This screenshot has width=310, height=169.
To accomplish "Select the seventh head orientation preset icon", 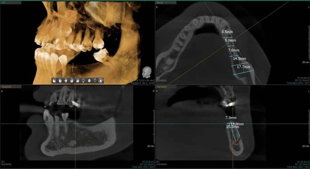I will [x=89, y=80].
